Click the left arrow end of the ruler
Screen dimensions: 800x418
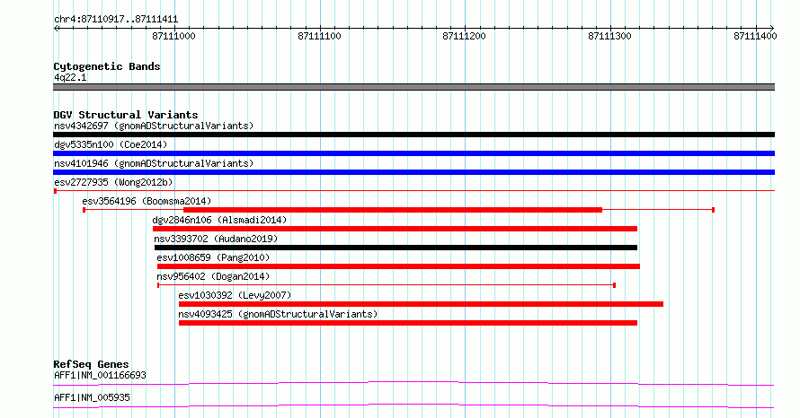56,29
